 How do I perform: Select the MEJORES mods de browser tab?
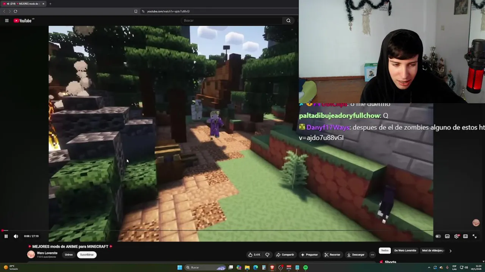click(x=23, y=4)
